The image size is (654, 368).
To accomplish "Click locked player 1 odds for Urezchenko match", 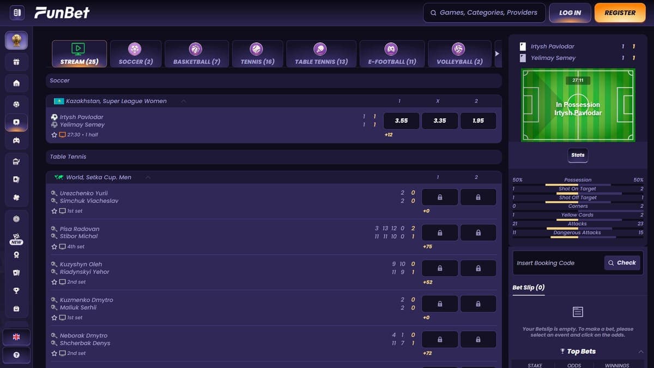I will (440, 197).
